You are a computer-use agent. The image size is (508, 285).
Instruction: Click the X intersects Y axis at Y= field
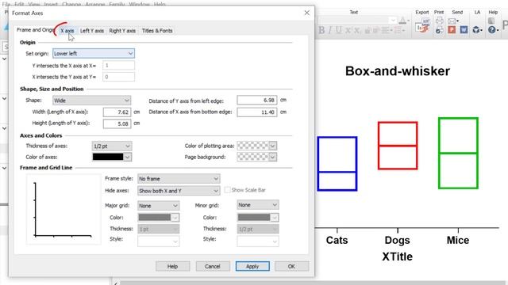[x=118, y=77]
